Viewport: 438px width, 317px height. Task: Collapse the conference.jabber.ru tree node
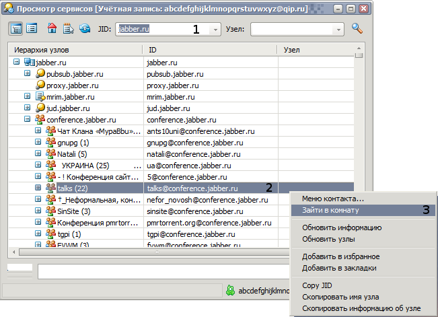click(x=28, y=119)
